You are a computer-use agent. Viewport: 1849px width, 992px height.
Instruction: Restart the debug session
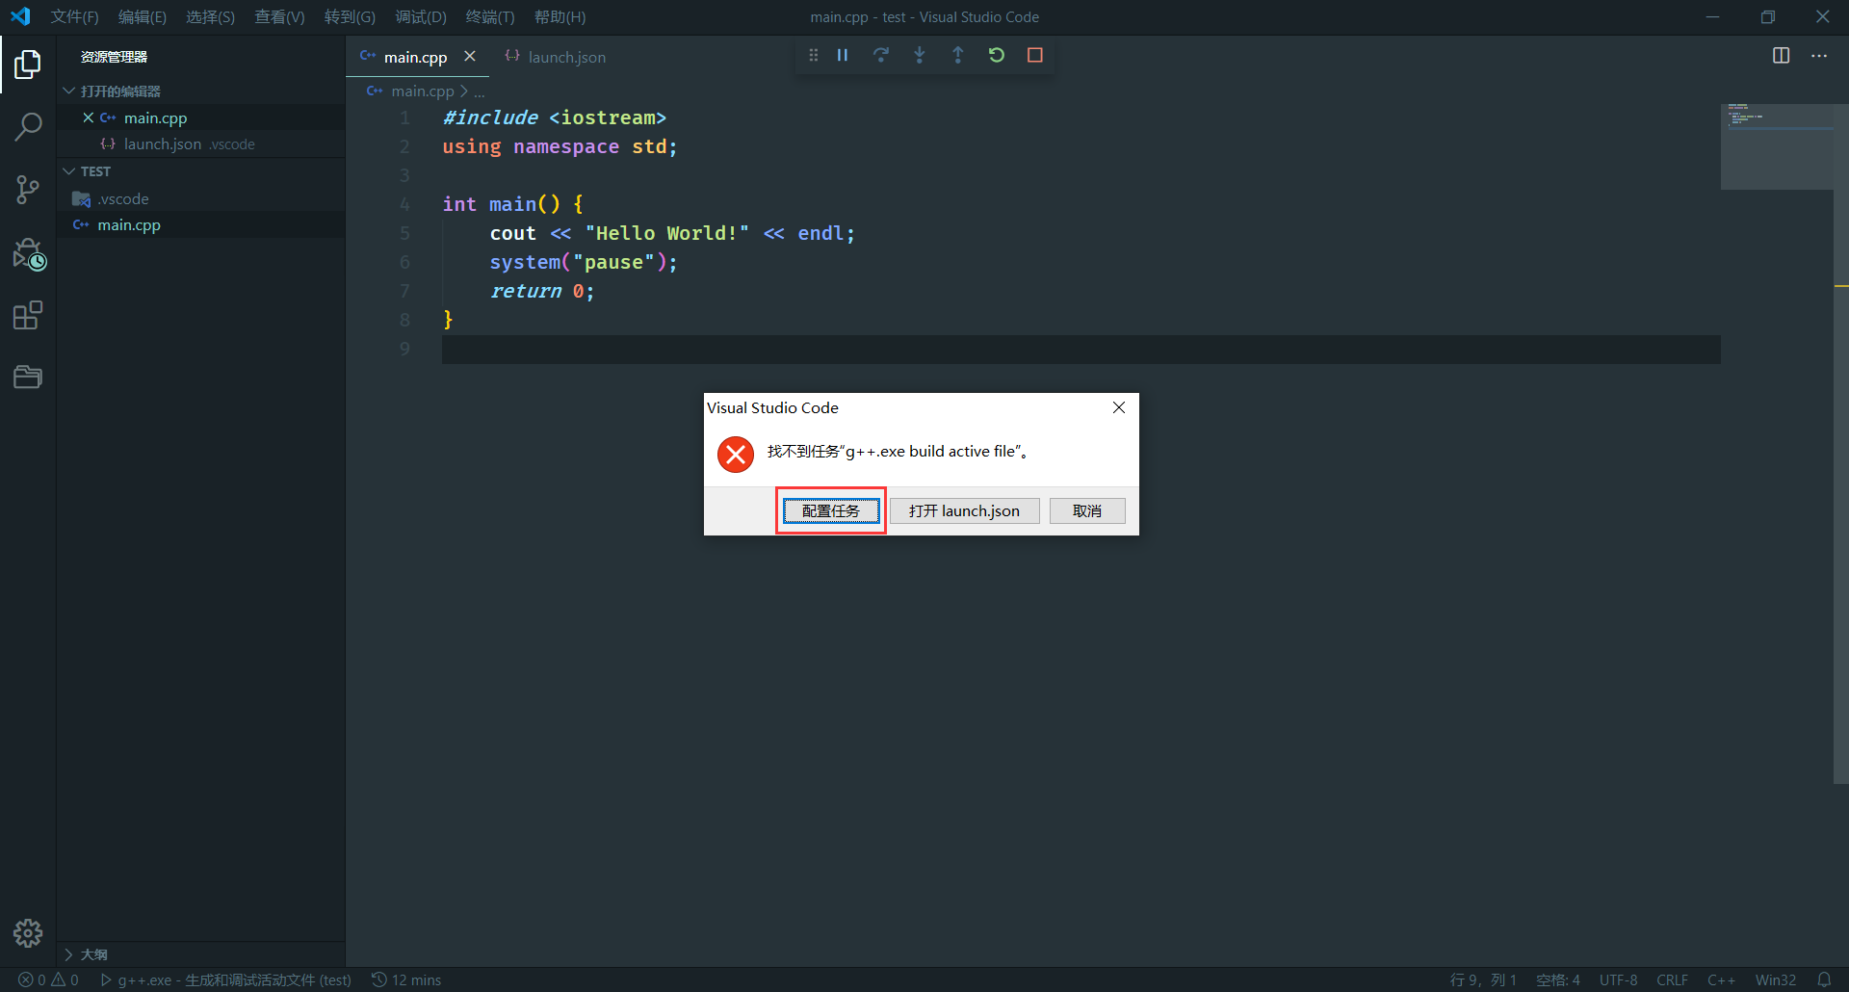tap(997, 56)
